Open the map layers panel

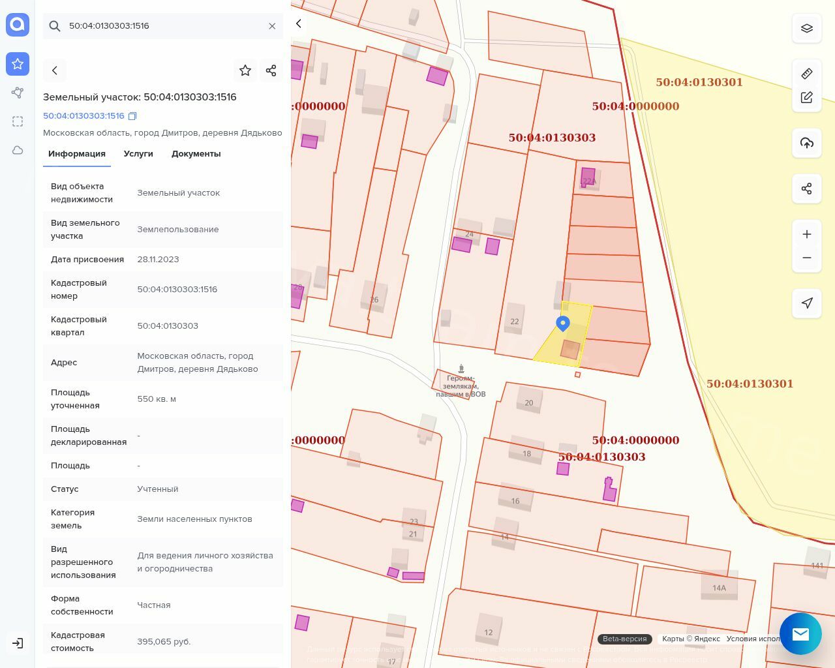coord(806,29)
